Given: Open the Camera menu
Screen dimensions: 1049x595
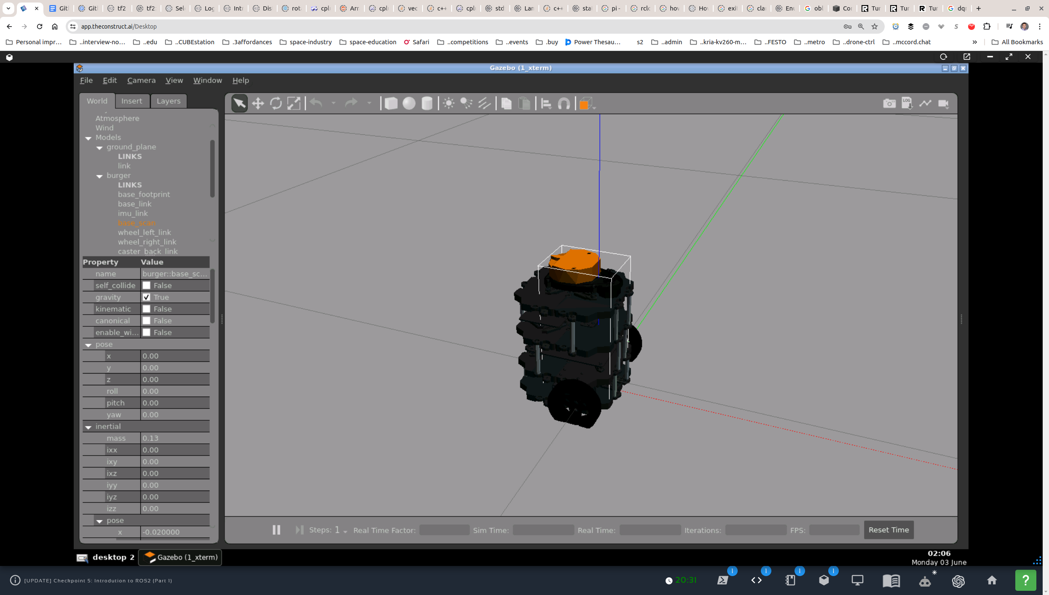Looking at the screenshot, I should coord(141,80).
